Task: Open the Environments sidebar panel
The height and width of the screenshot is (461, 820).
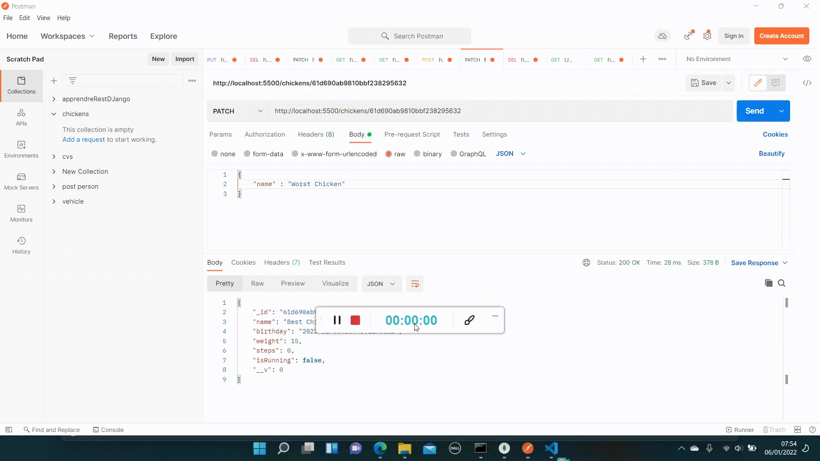Action: point(21,149)
